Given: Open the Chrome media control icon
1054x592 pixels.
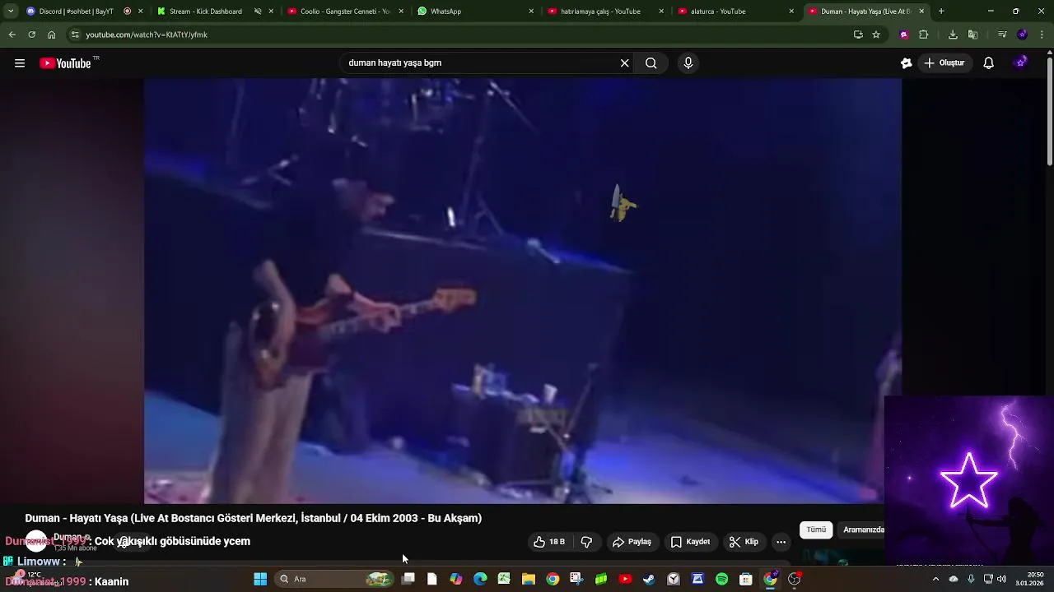Looking at the screenshot, I should [x=1002, y=35].
